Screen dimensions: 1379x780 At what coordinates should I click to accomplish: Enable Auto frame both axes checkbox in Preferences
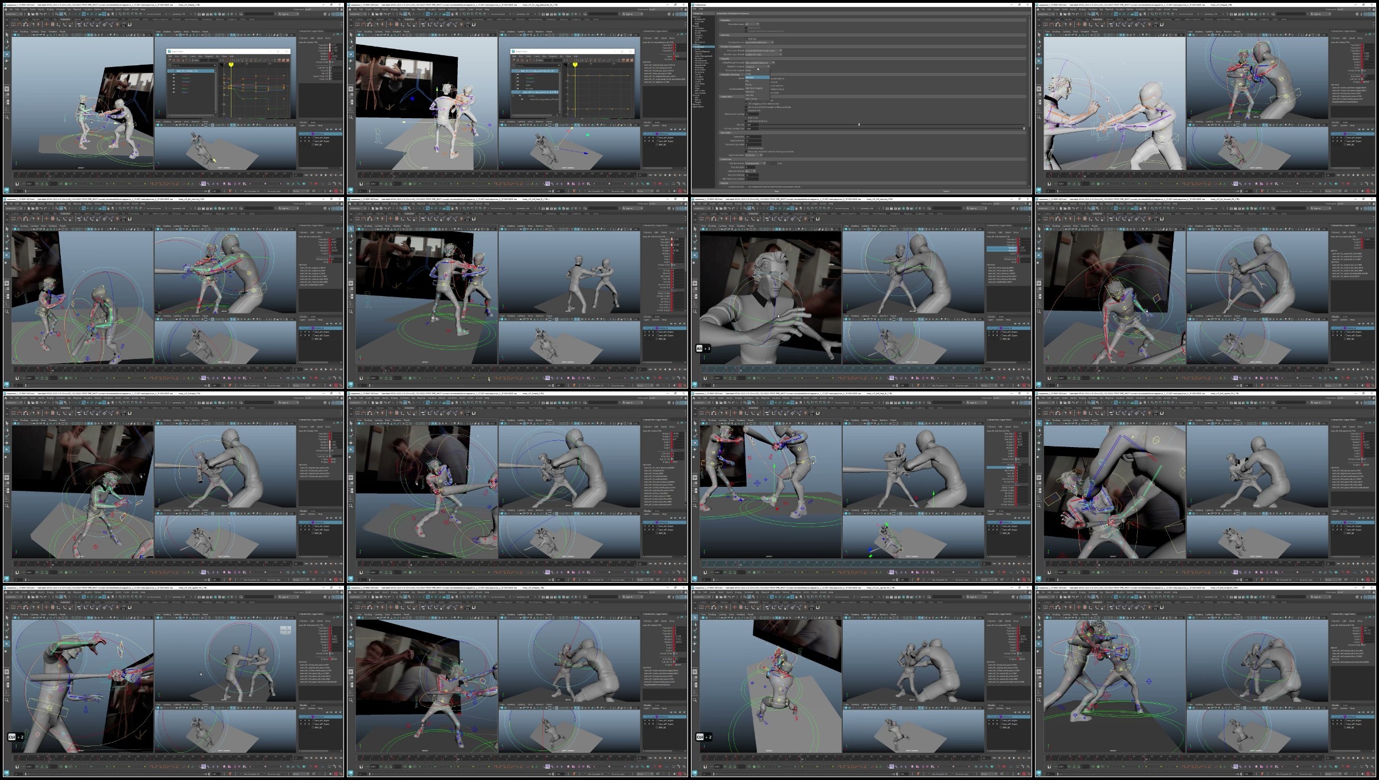coord(746,121)
